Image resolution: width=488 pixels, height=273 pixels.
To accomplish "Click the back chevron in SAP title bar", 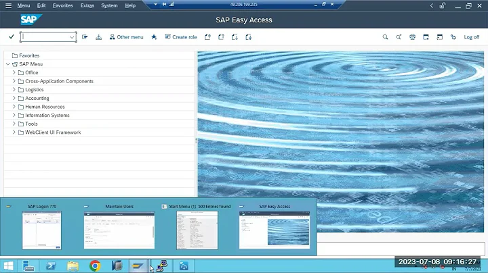I will tap(432, 5).
